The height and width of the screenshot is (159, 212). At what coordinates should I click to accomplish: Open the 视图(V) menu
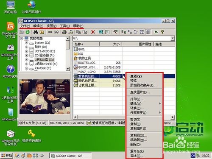pos(51,26)
